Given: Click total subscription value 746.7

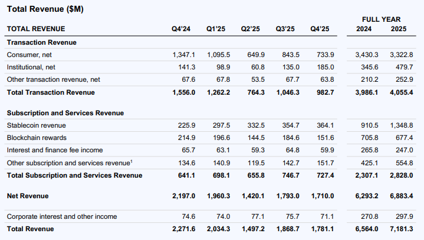Looking at the screenshot, I should (x=291, y=175).
